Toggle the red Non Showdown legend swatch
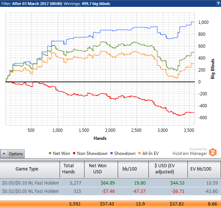The height and width of the screenshot is (208, 221). (x=74, y=153)
